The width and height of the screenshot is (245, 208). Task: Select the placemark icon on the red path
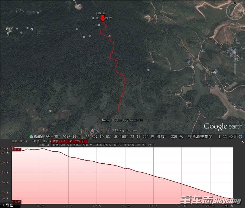[x=110, y=36]
